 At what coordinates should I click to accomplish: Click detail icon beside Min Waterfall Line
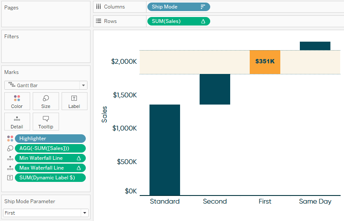pos(10,158)
